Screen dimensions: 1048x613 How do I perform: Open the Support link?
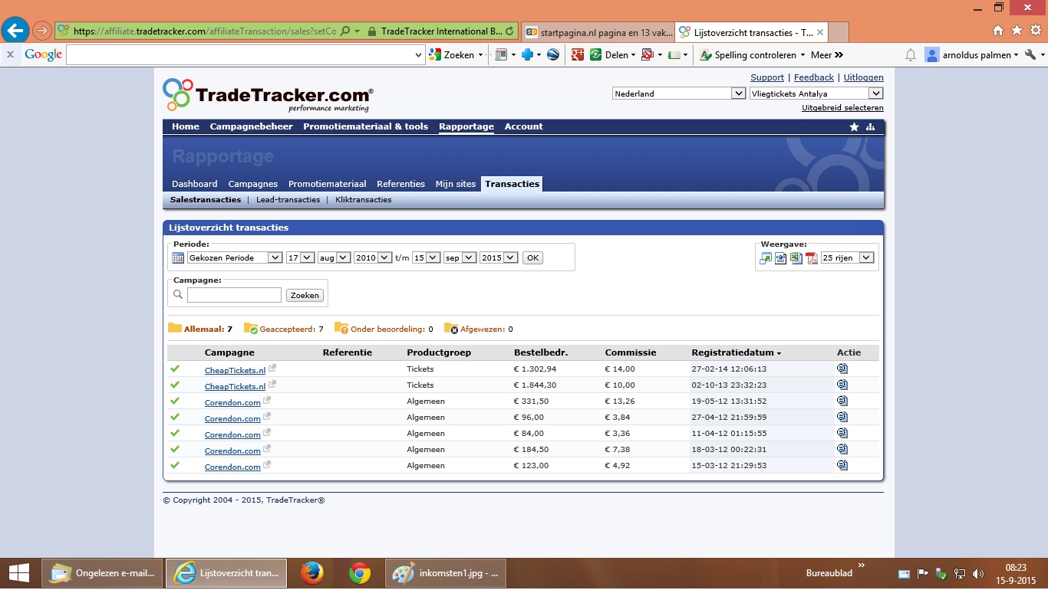pyautogui.click(x=767, y=77)
